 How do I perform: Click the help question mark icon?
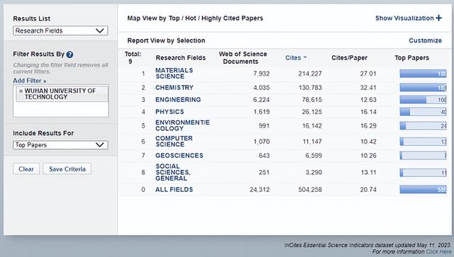[70, 55]
